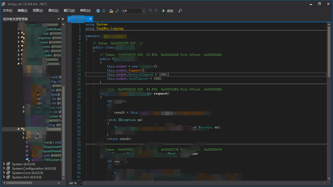Close the open code document tab
333x187 pixels.
click(x=90, y=19)
